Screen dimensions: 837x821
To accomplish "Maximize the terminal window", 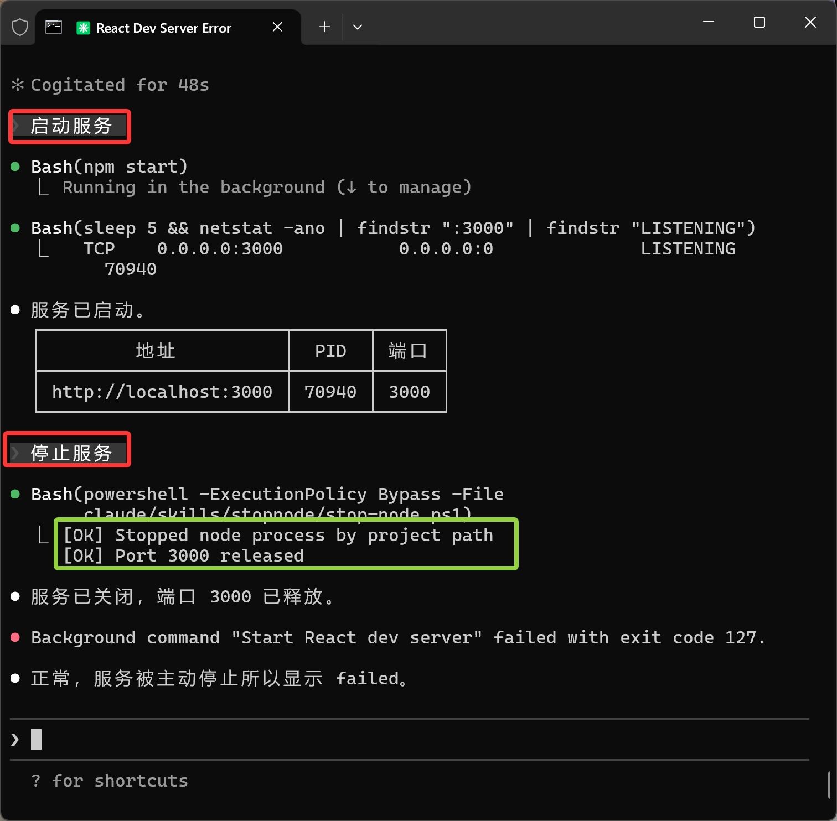I will pyautogui.click(x=759, y=22).
